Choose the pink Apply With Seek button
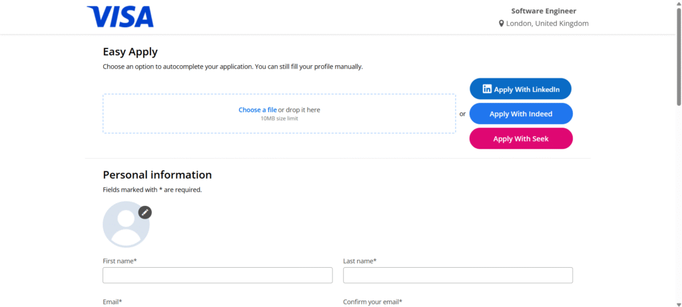Image resolution: width=682 pixels, height=307 pixels. point(521,138)
